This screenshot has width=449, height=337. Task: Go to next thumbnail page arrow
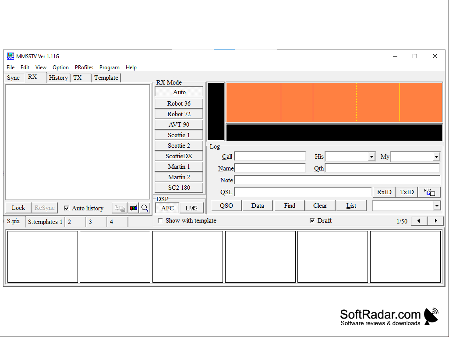pos(435,221)
